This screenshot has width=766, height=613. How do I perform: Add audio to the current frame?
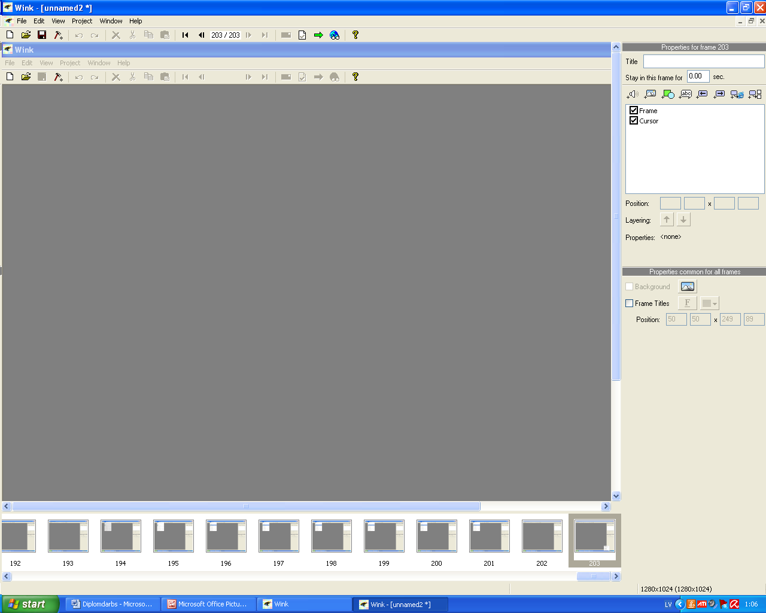633,94
